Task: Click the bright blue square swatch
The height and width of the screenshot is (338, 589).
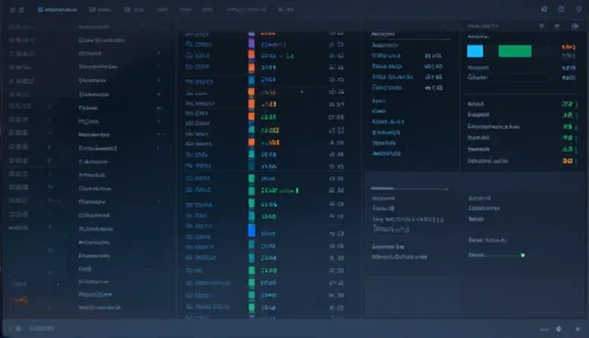Action: click(x=475, y=51)
